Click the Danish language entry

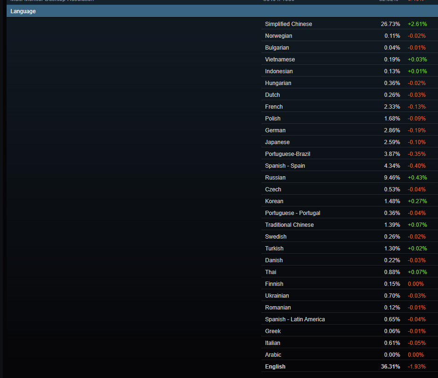pos(274,260)
